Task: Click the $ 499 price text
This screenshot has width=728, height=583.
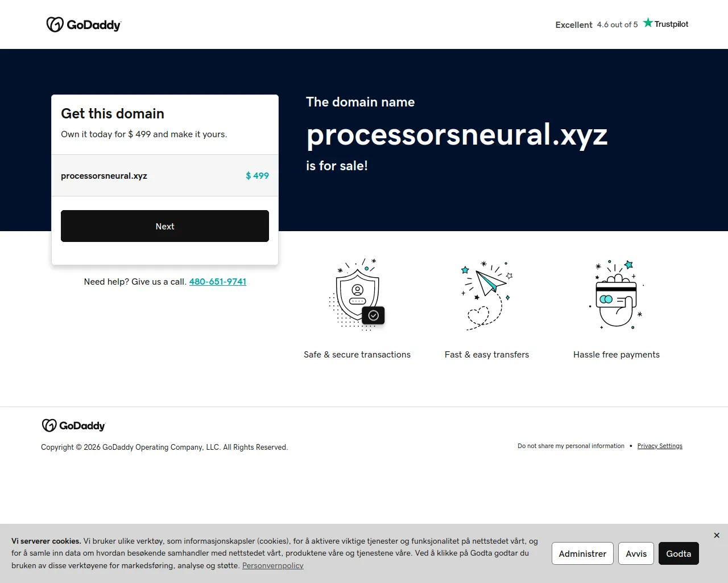Action: [x=257, y=175]
